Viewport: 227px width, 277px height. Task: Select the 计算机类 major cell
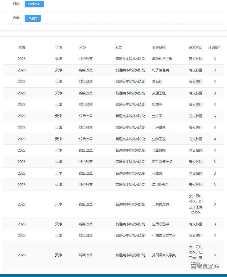click(x=159, y=150)
